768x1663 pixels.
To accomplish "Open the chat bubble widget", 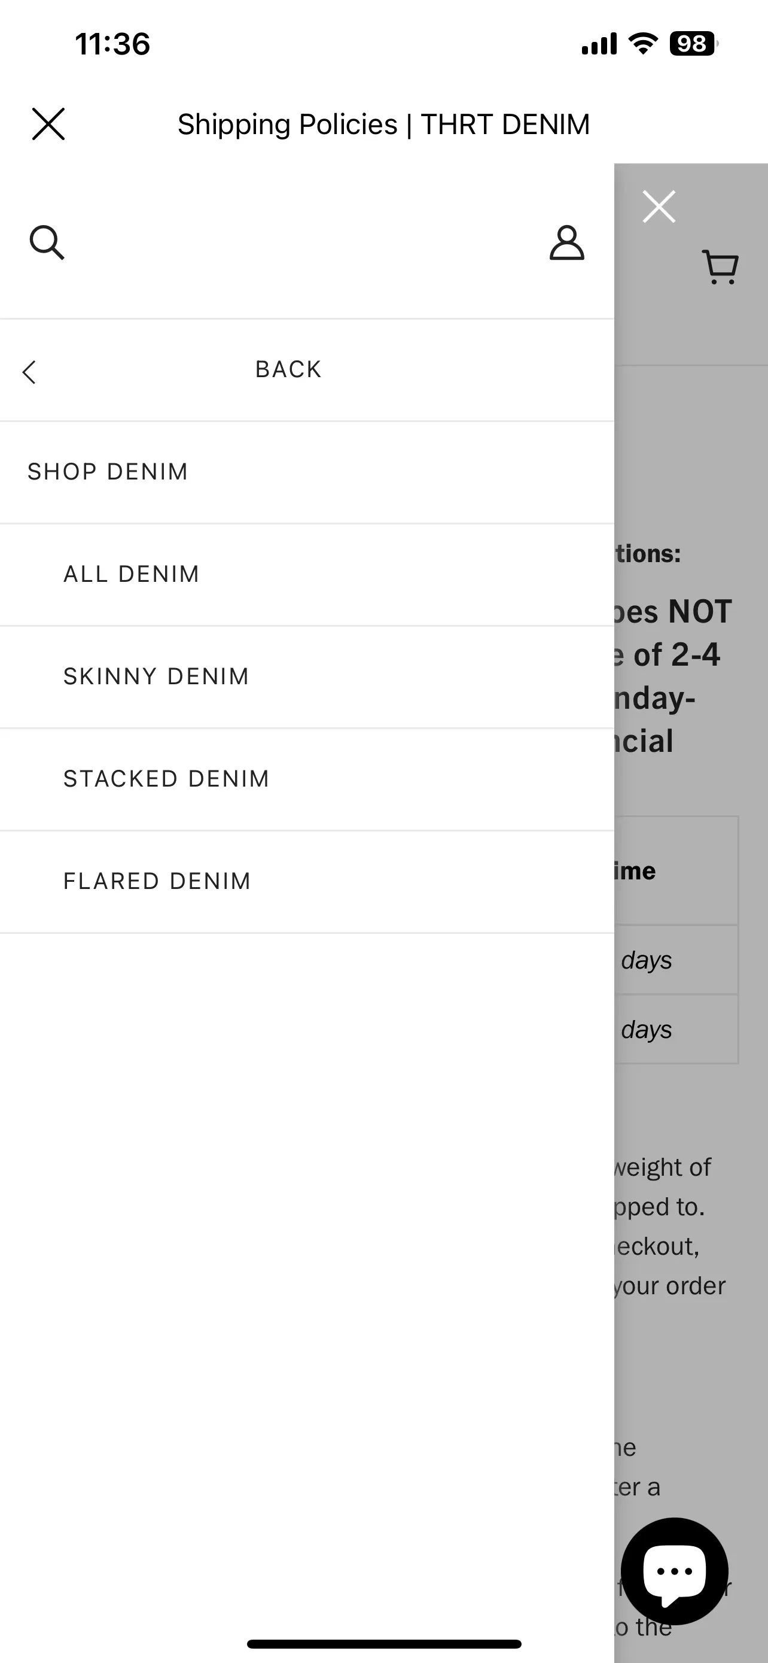I will pos(675,1571).
